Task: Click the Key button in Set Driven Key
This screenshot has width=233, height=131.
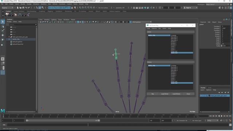Action: (153, 94)
